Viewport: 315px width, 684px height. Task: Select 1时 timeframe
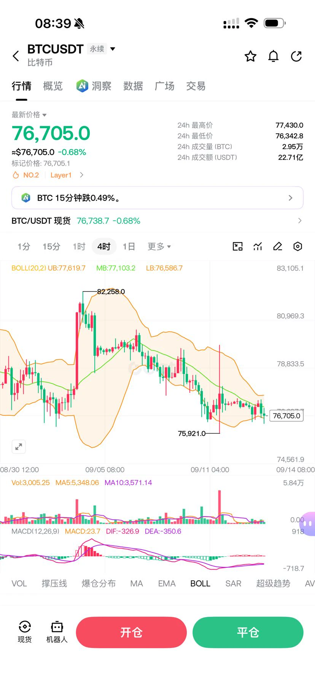click(79, 247)
